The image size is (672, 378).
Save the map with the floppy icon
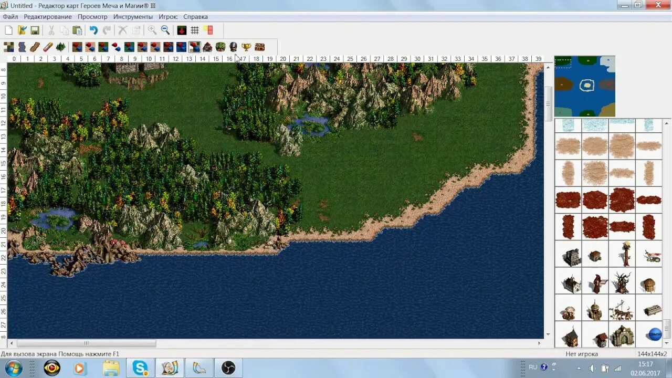[35, 30]
